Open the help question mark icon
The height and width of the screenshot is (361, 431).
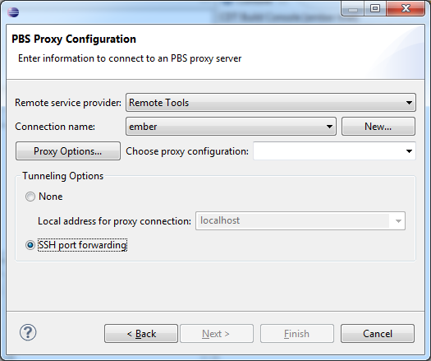pos(28,332)
